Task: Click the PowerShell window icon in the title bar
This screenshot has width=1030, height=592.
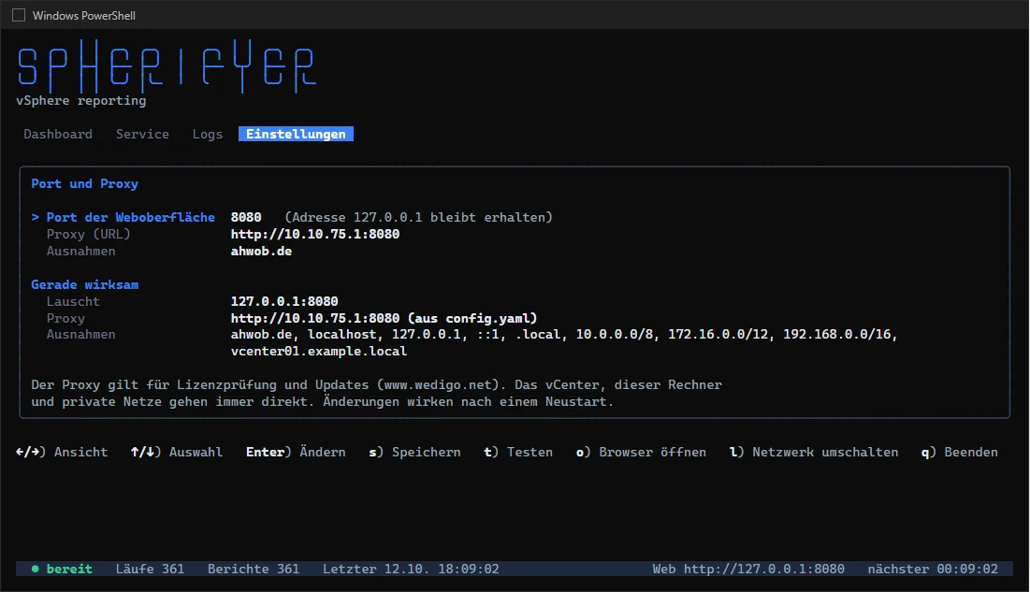Action: (19, 15)
